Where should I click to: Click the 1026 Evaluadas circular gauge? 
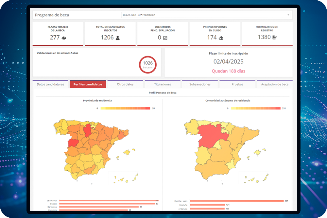click(x=148, y=65)
